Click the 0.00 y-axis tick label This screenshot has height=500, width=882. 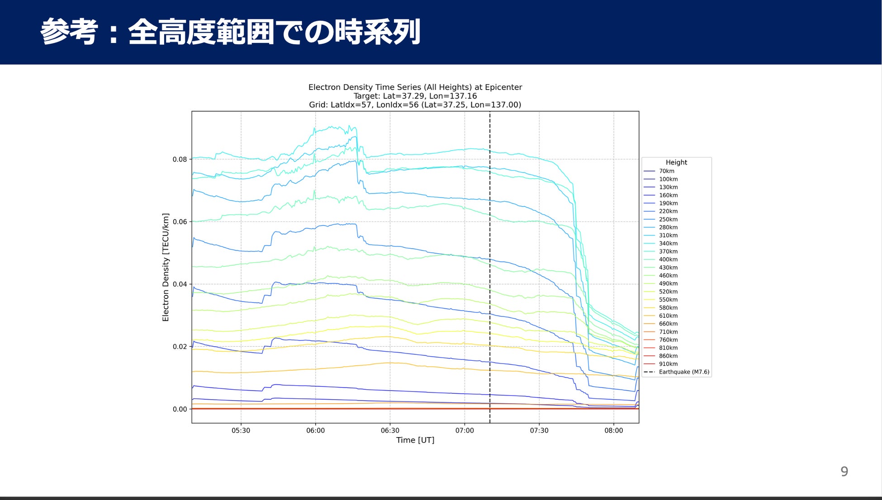click(180, 409)
